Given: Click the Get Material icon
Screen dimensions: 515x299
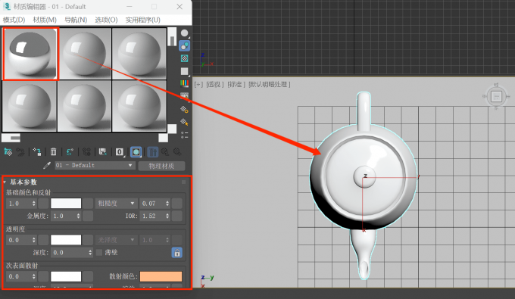Looking at the screenshot, I should 8,152.
